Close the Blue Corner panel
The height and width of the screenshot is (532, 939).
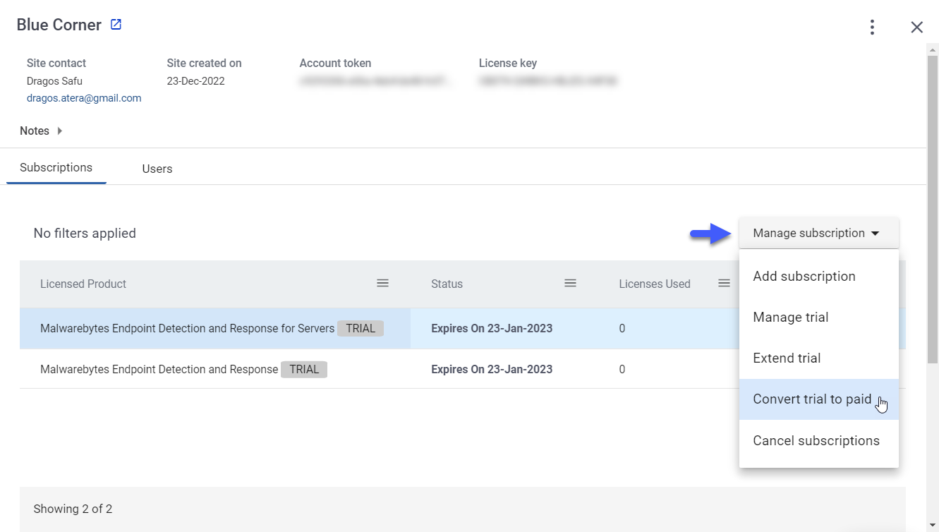point(916,27)
